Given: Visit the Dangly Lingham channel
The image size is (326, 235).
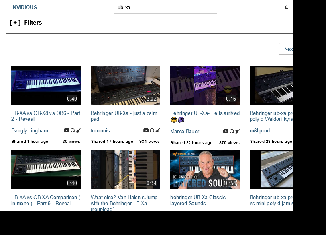Looking at the screenshot, I should [x=30, y=131].
